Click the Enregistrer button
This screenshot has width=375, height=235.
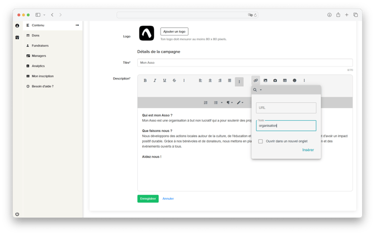148,199
